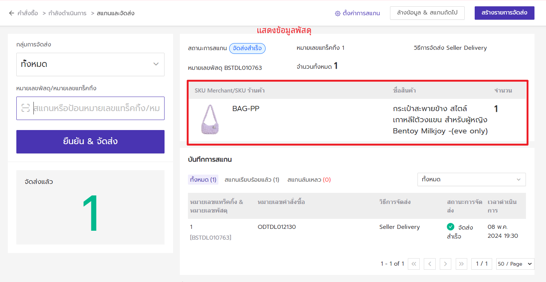Screen dimensions: 546x282
Task: Click the back arrow beside คำสั่งซื้อ
Action: click(x=12, y=13)
